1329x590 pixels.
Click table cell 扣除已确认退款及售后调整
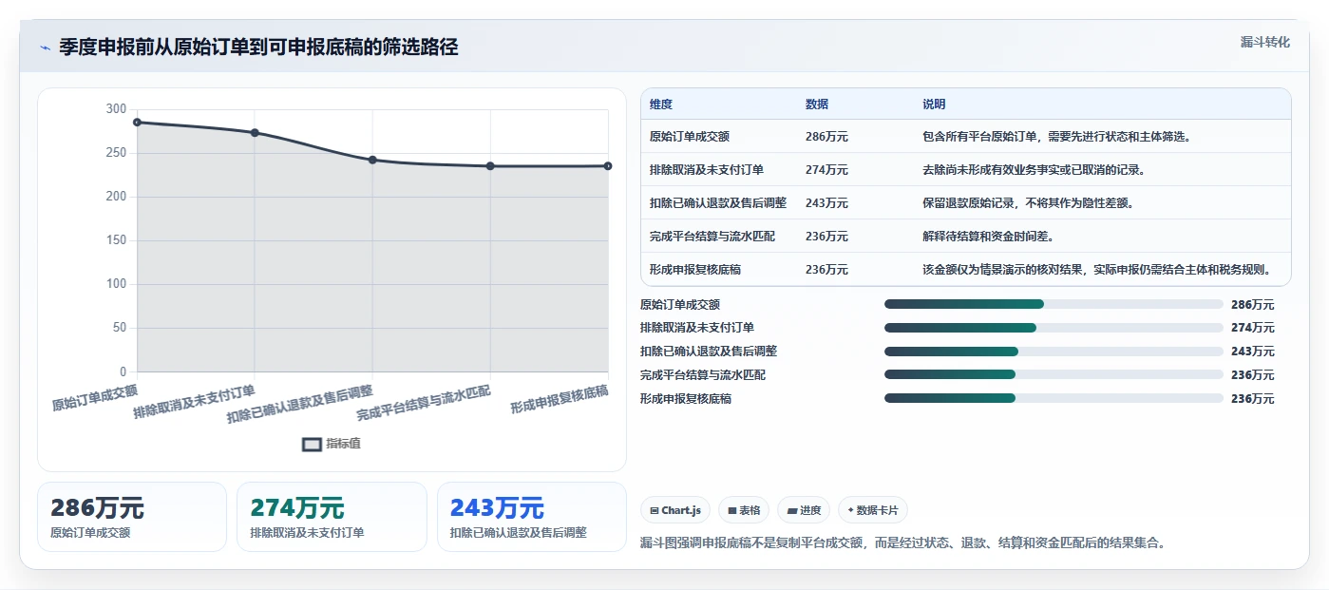(x=718, y=203)
